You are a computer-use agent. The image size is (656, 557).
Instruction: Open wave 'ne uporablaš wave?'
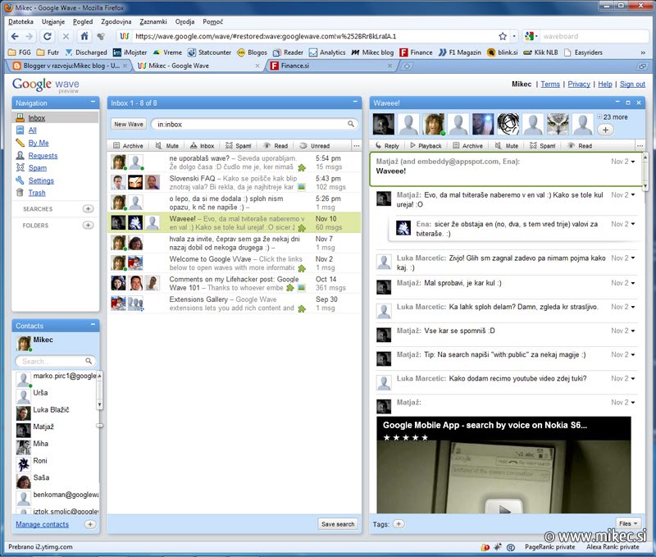pos(235,162)
